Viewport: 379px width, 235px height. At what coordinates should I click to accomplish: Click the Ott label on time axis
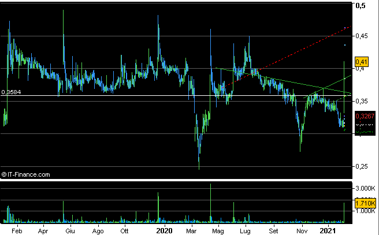(124, 230)
